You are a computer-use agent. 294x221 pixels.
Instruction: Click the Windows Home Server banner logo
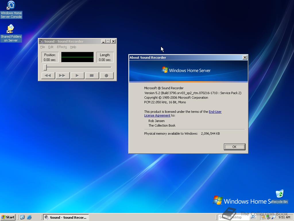pyautogui.click(x=186, y=70)
